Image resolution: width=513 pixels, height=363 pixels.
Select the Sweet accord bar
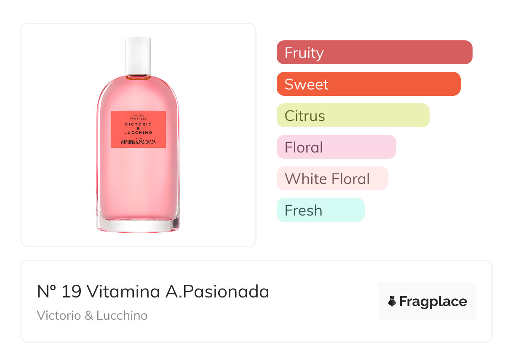368,84
